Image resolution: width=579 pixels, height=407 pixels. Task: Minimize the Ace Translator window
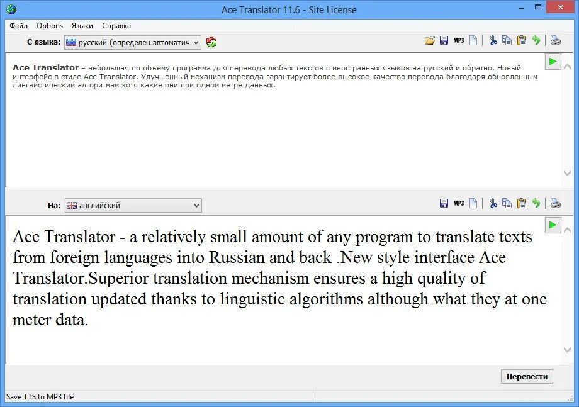tap(521, 8)
